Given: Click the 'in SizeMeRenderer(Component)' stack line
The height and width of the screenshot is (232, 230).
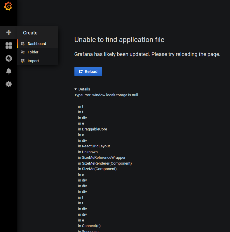Looking at the screenshot, I should [x=105, y=163].
